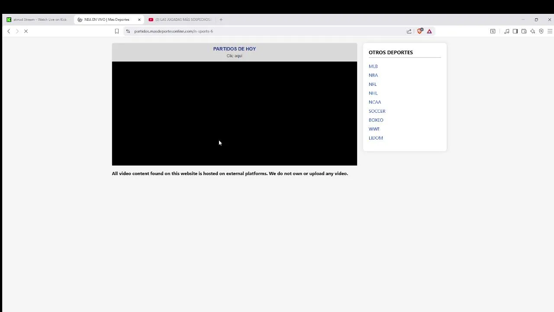The image size is (554, 312).
Task: Open the NCAA sports link
Action: (x=375, y=102)
